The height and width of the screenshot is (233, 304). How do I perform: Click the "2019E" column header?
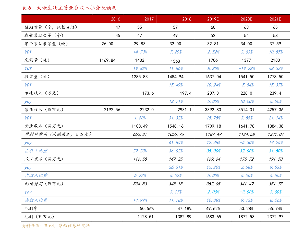[213, 19]
